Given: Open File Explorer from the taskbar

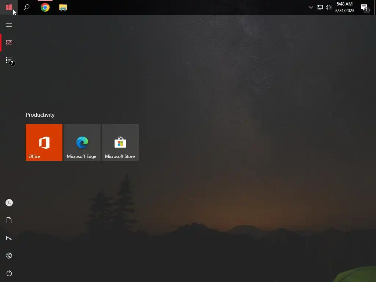Looking at the screenshot, I should [63, 7].
